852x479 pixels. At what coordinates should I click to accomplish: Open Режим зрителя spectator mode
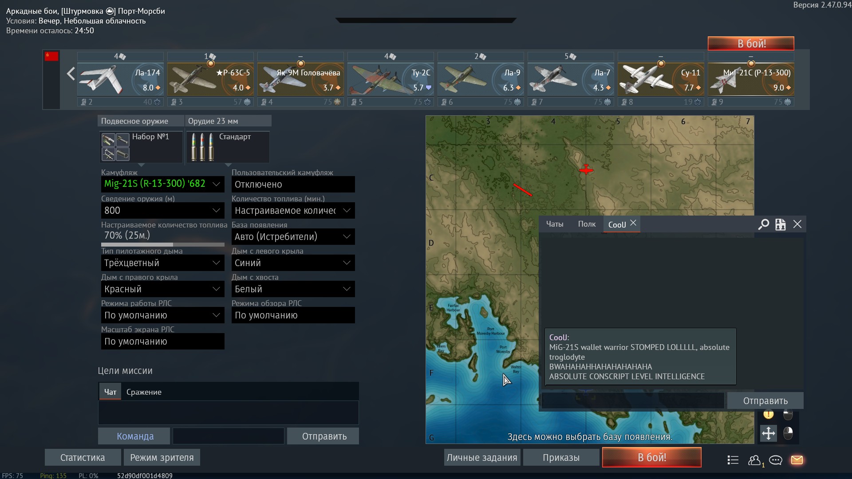[162, 457]
